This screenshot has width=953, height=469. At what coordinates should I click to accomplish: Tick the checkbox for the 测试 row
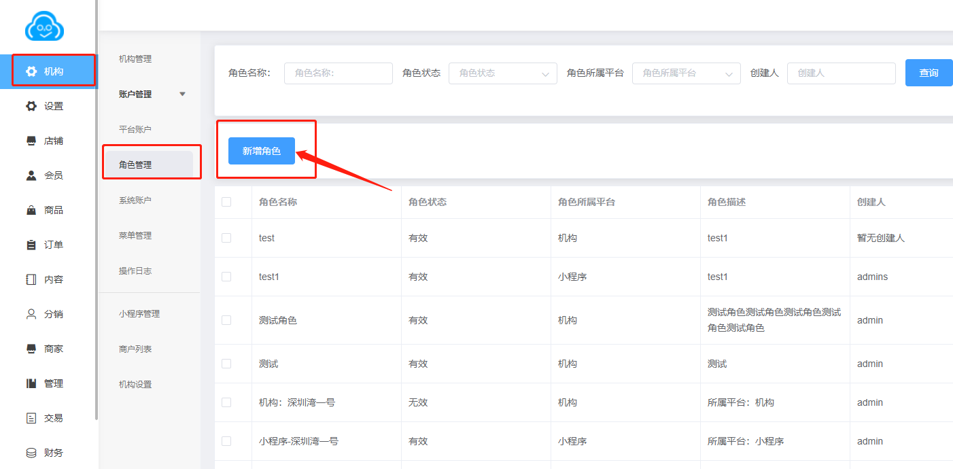pyautogui.click(x=226, y=364)
